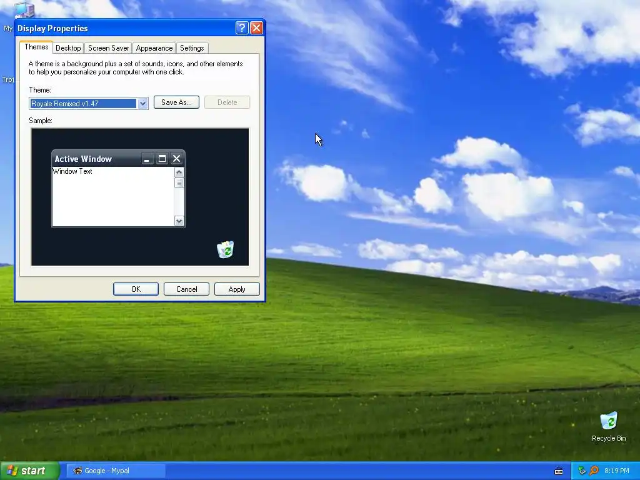Click the Safely Remove Hardware tray icon
Image resolution: width=640 pixels, height=480 pixels.
[x=582, y=471]
